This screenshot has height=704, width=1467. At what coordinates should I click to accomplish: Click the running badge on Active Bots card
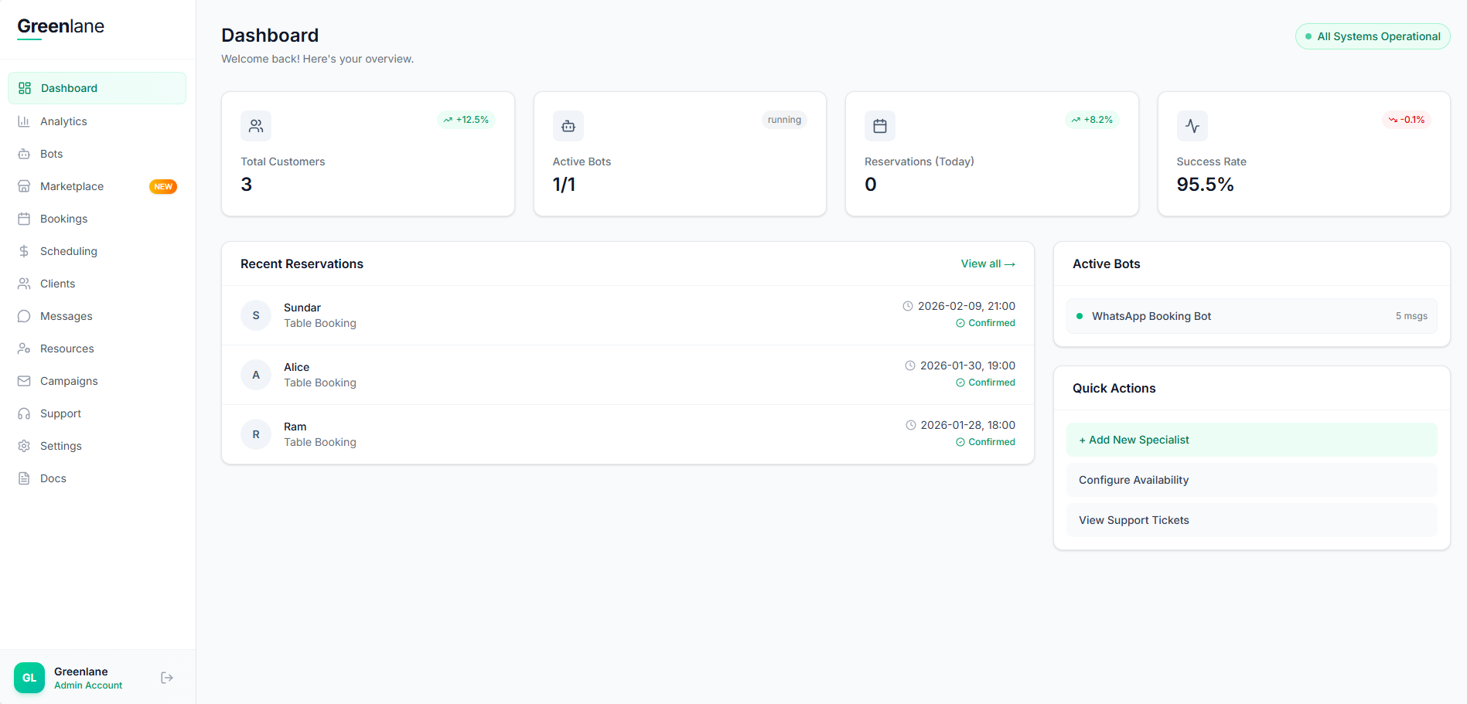point(784,119)
